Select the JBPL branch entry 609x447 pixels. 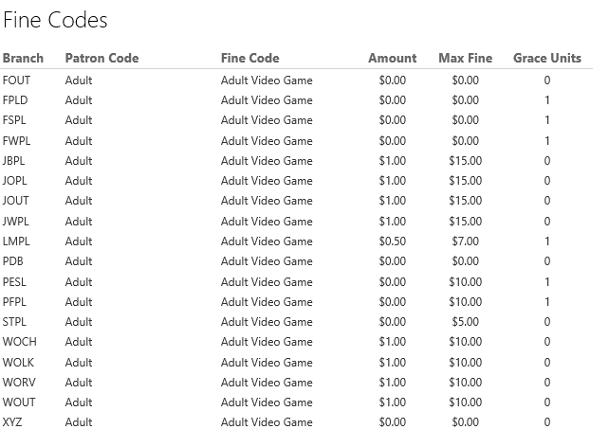(15, 161)
